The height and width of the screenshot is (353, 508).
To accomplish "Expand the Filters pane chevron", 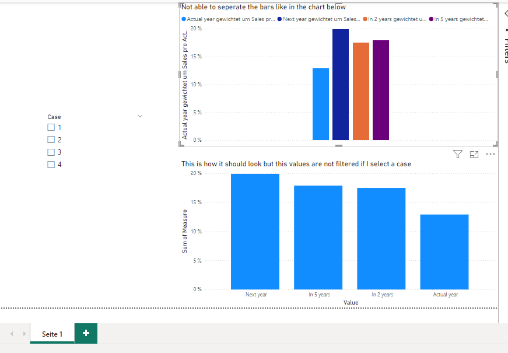I will (x=506, y=13).
